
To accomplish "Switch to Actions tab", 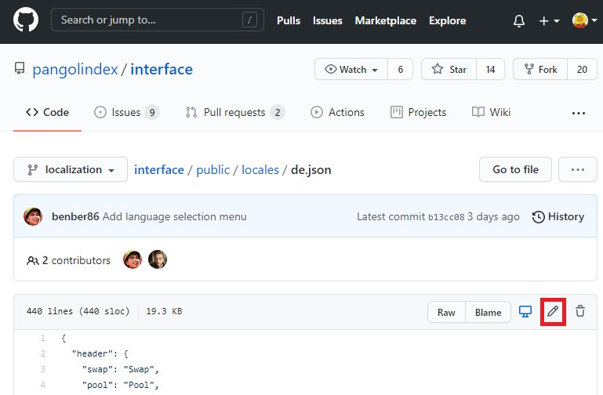I will tap(337, 112).
